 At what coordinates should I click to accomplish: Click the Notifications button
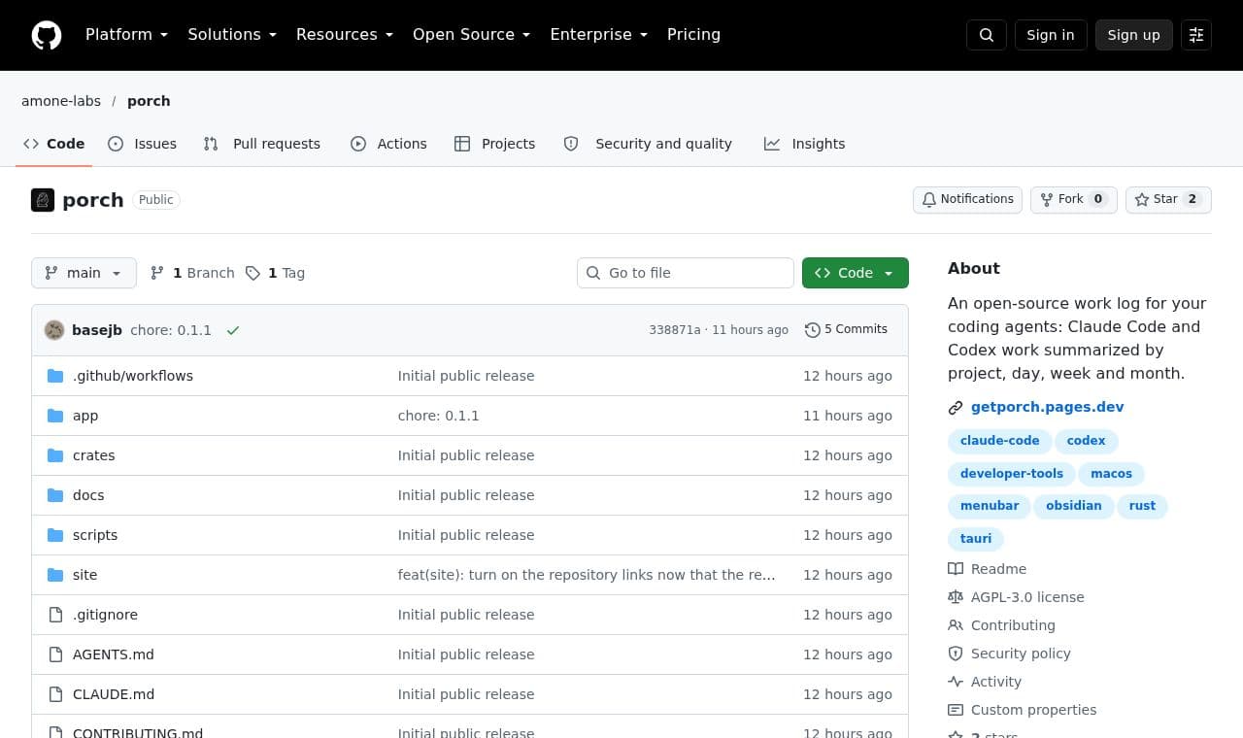pyautogui.click(x=967, y=199)
